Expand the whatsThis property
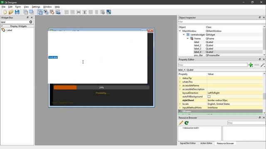Viewport: 266px width, 149px height. pyautogui.click(x=180, y=82)
